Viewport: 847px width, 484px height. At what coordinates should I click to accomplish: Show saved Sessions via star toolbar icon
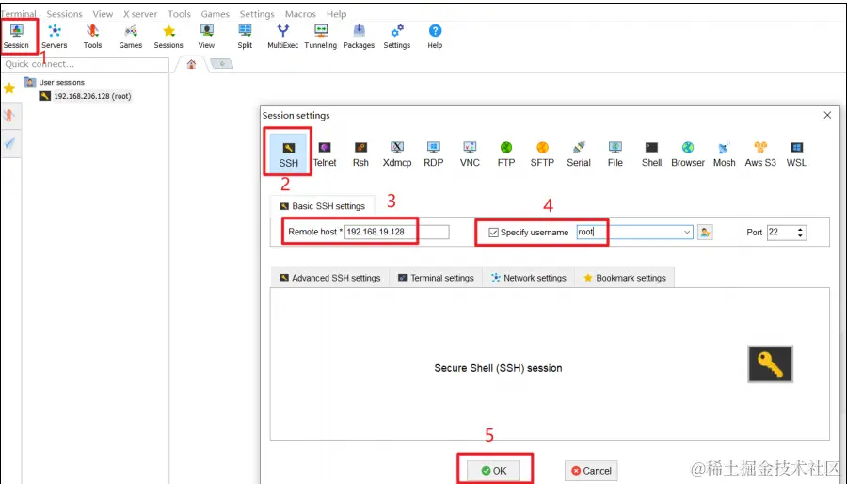coord(168,37)
